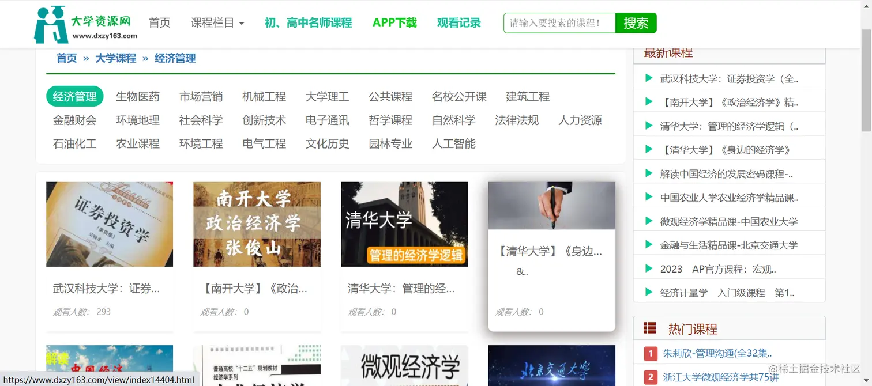Select the 自然科学 category
The image size is (872, 386).
[x=454, y=120]
